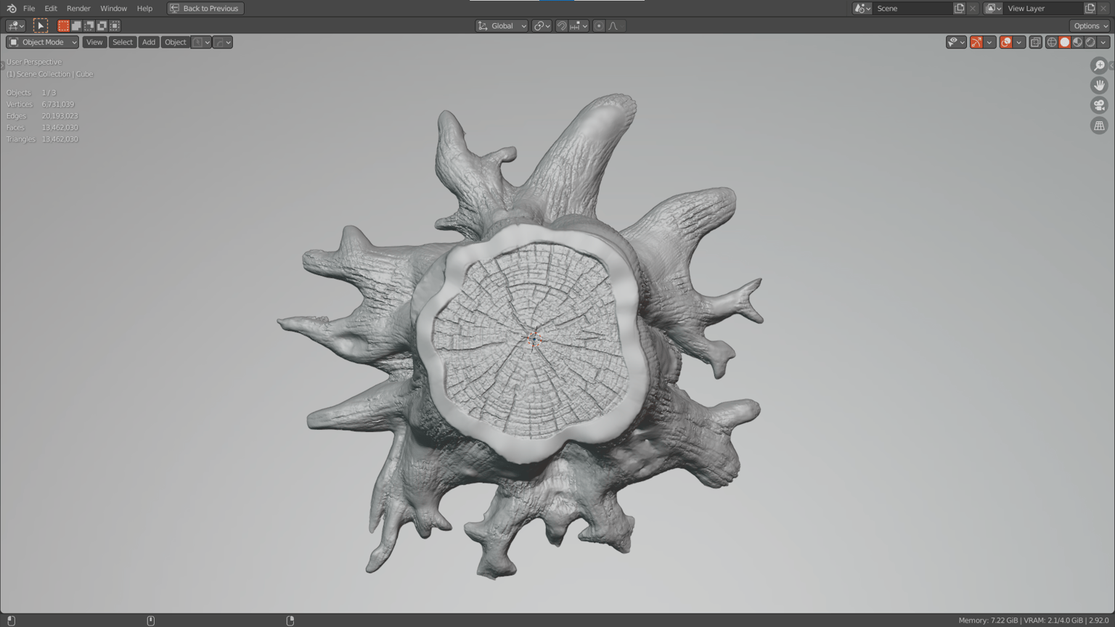Image resolution: width=1115 pixels, height=627 pixels.
Task: Click the Blender logo icon
Action: [x=11, y=8]
